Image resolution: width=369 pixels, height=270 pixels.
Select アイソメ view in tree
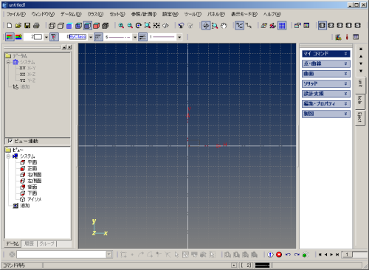(x=34, y=199)
